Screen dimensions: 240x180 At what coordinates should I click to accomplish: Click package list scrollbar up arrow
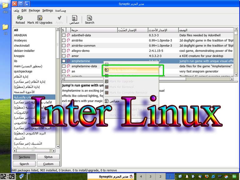[236, 29]
